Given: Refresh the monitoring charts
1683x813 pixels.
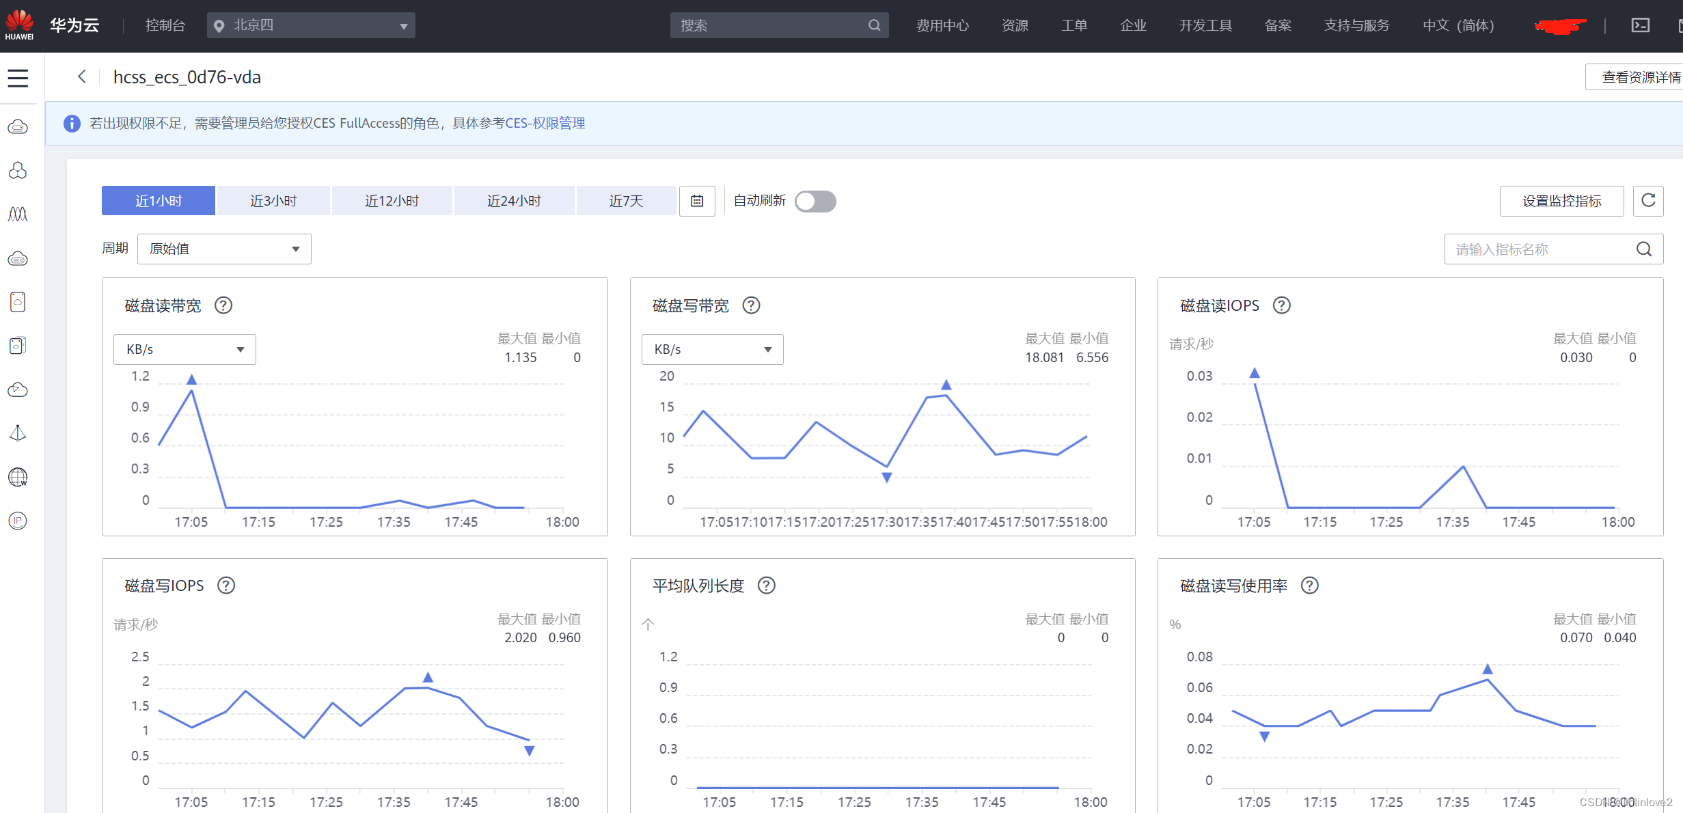Looking at the screenshot, I should tap(1648, 201).
